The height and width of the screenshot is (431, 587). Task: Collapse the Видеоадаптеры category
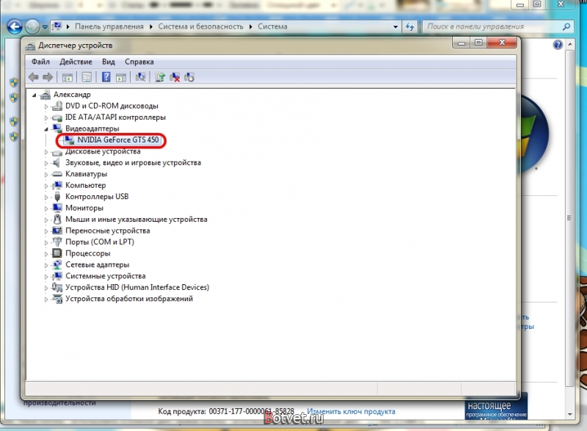(46, 129)
